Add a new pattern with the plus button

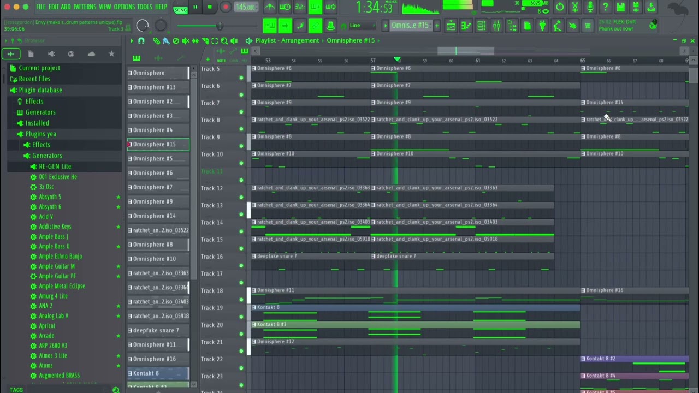coord(436,26)
